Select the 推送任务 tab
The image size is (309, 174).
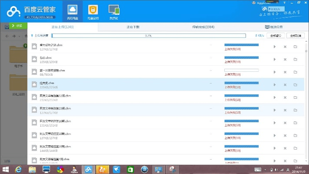point(274,27)
